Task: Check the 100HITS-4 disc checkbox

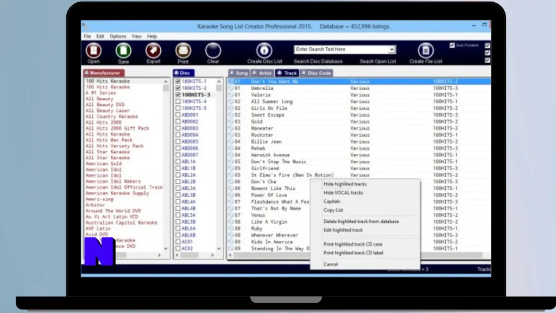Action: pos(178,102)
